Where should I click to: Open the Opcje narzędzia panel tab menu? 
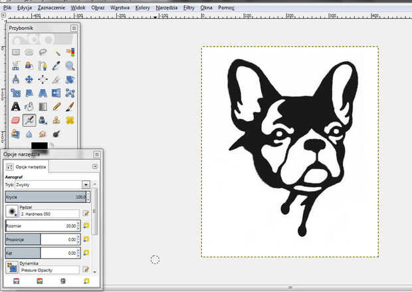(95, 166)
